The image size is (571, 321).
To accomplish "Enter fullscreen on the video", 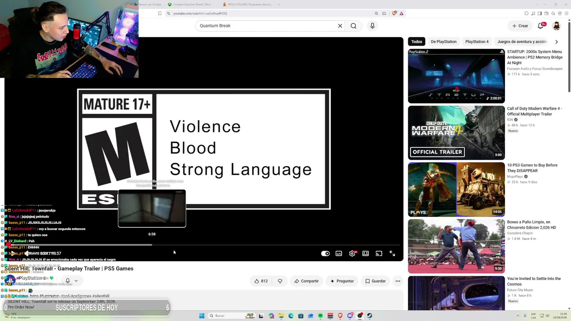I will click(392, 254).
